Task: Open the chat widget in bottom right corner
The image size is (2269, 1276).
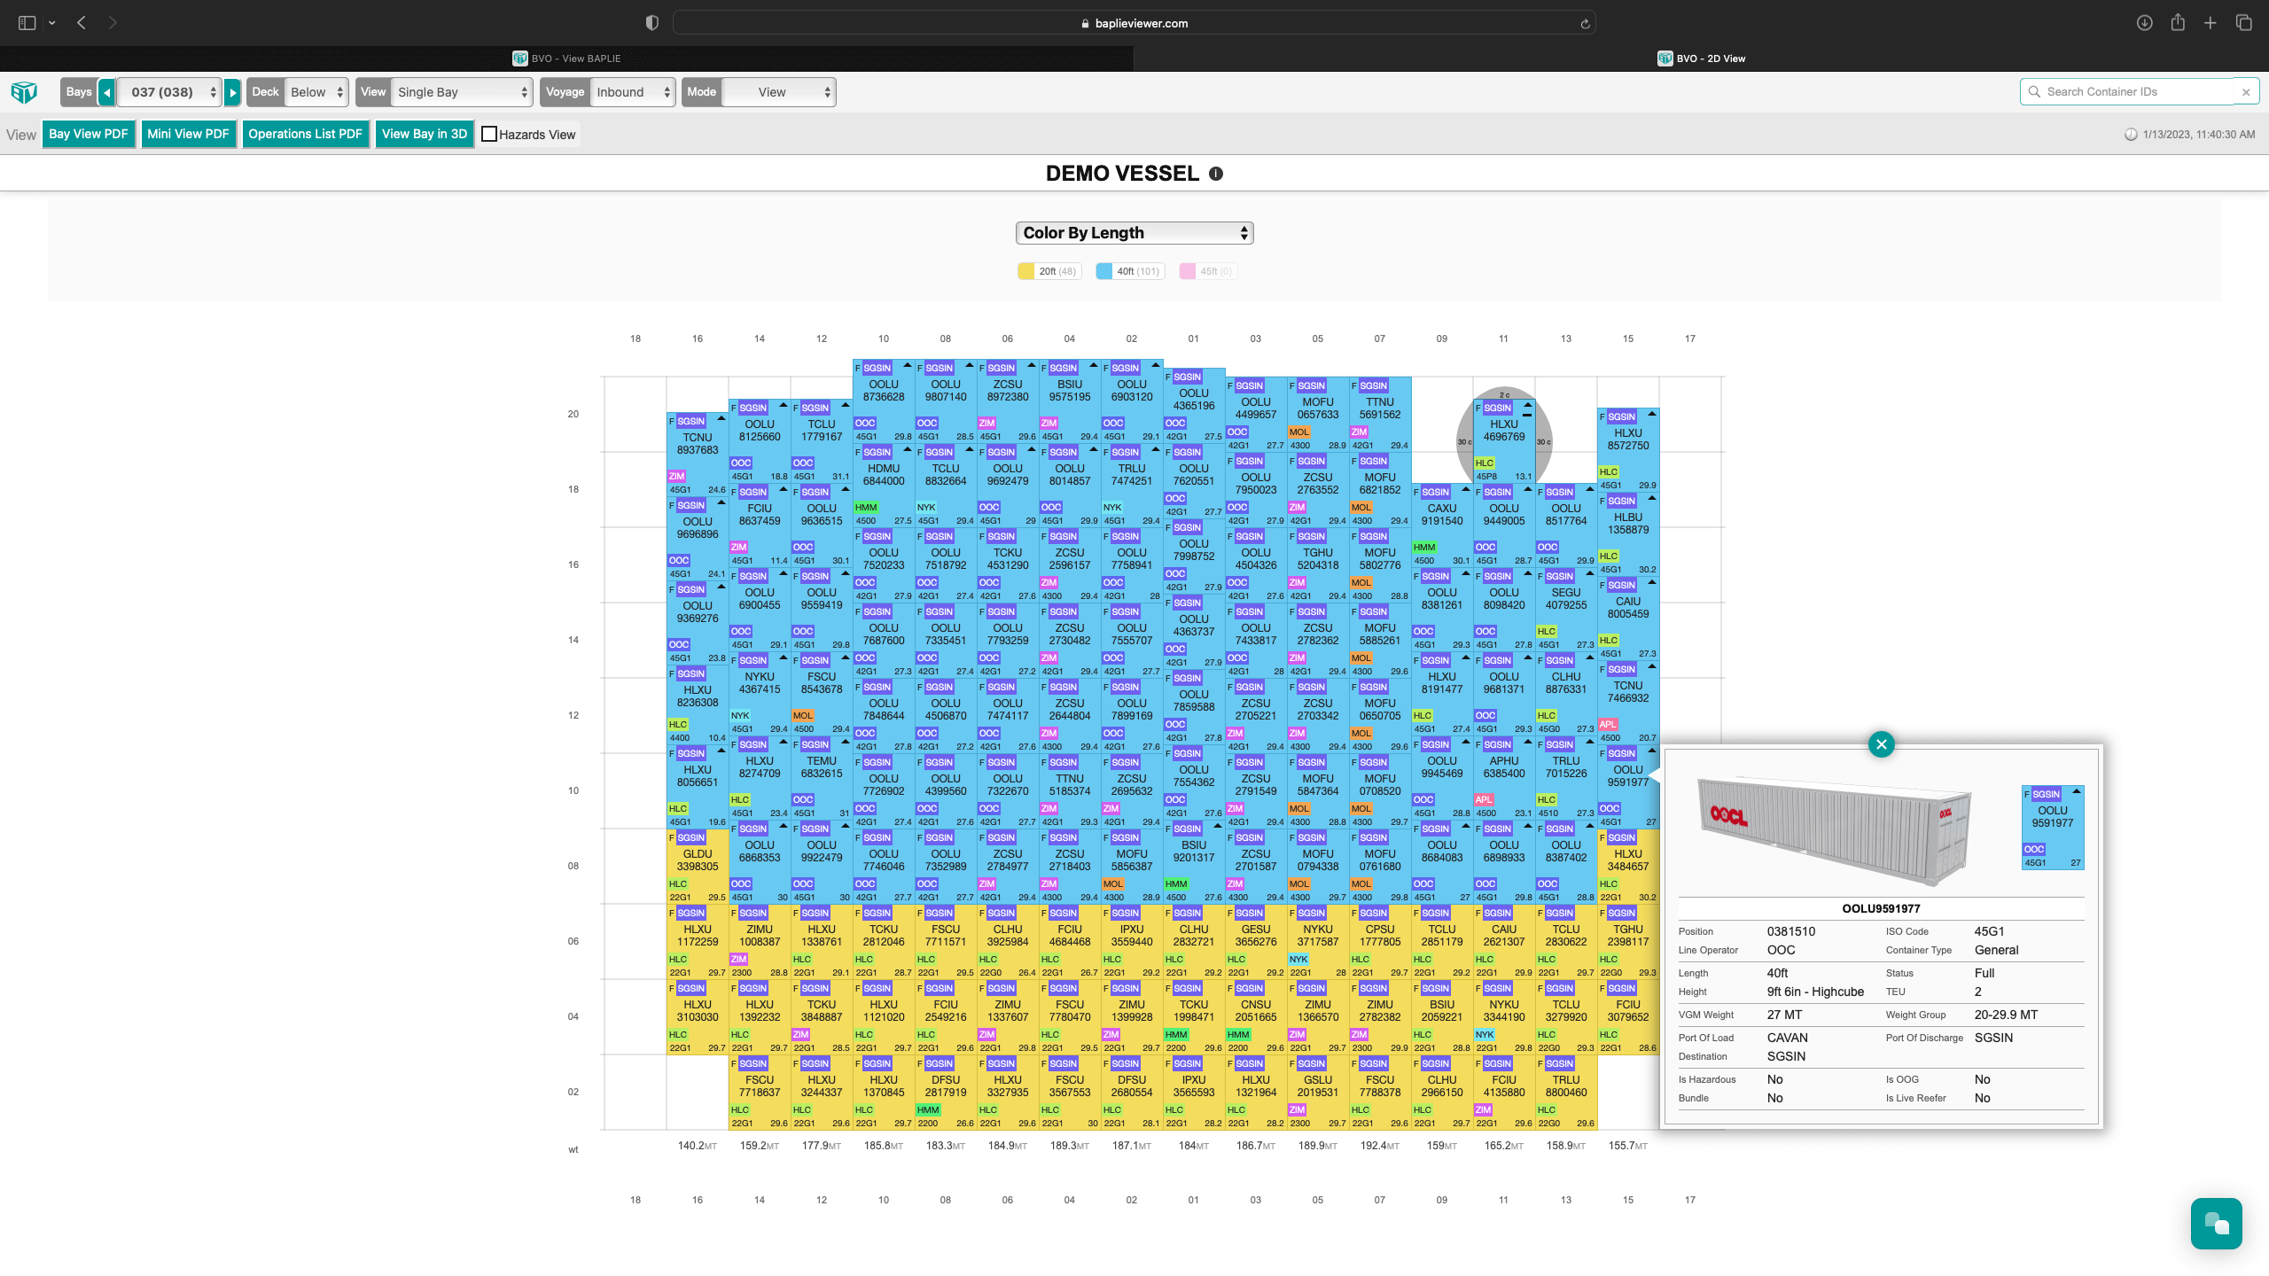Action: [x=2216, y=1224]
